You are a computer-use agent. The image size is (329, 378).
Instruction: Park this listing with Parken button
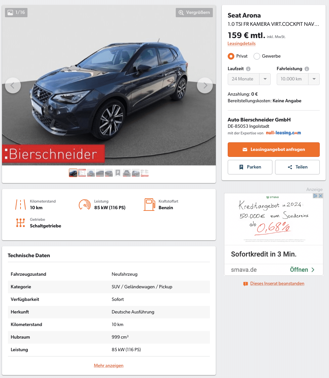[x=250, y=167]
